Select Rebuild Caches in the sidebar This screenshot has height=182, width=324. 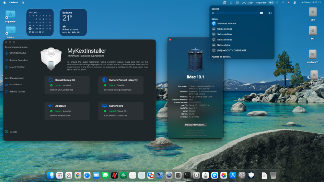[15, 91]
